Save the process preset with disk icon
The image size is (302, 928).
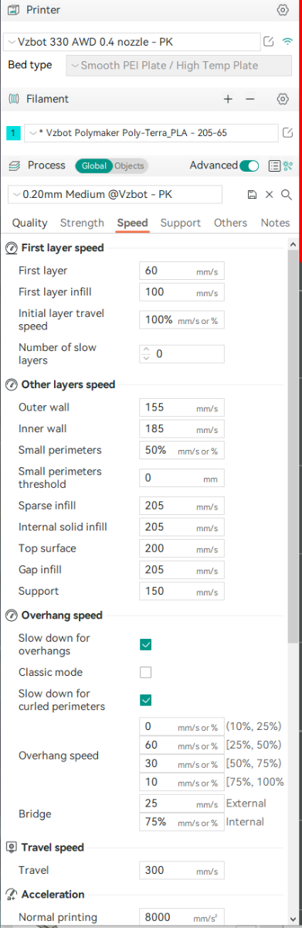tap(252, 194)
